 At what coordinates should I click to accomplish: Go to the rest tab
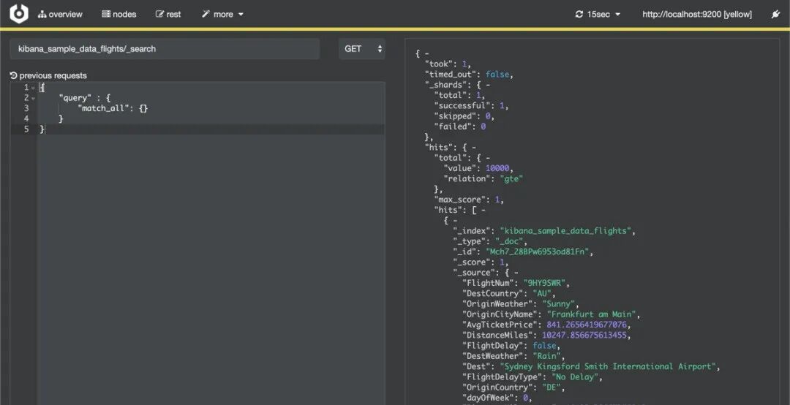point(168,14)
